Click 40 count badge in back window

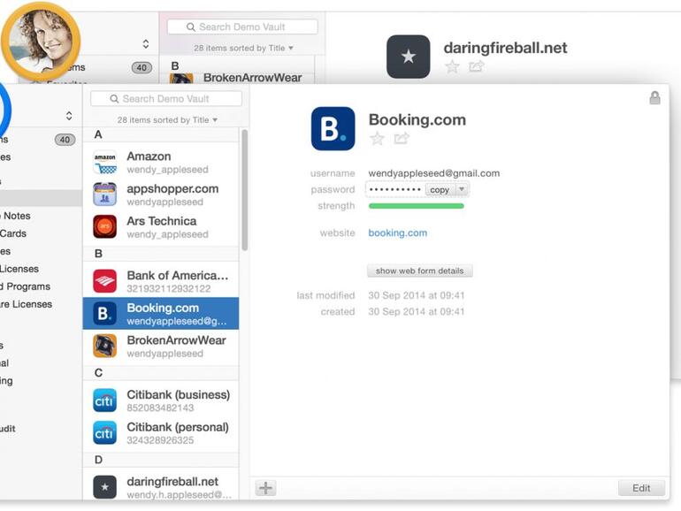point(142,68)
